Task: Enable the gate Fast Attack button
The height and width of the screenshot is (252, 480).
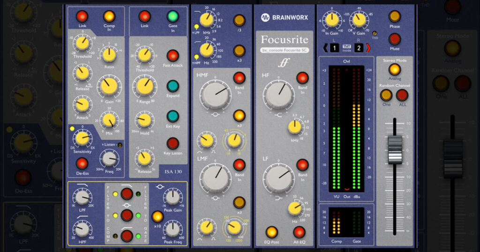Action: point(172,56)
